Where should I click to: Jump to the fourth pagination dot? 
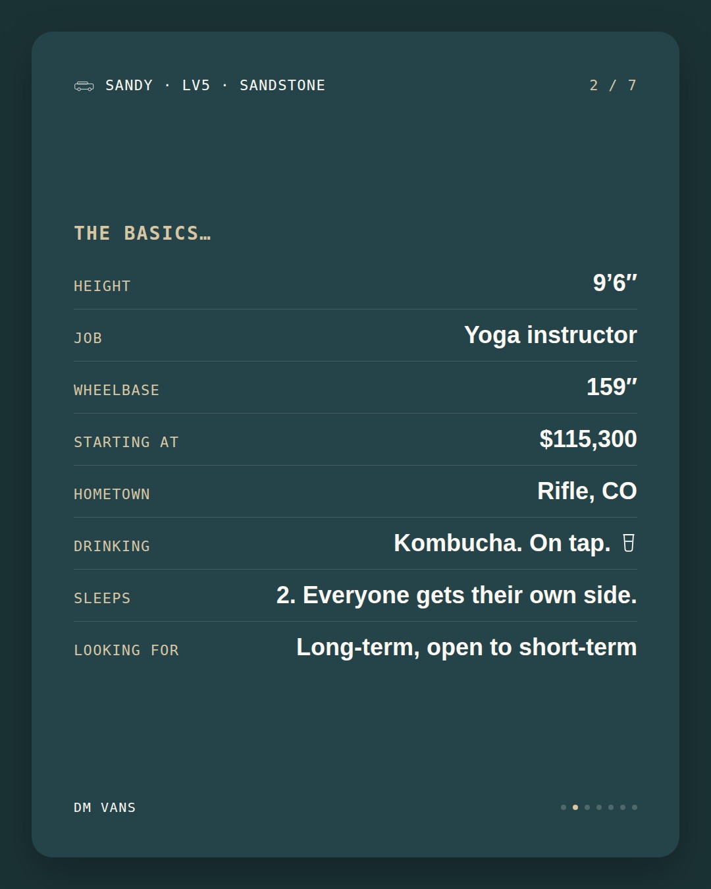(x=599, y=807)
